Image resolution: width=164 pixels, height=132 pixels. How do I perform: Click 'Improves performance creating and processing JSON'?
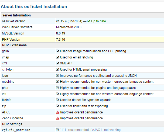click(x=98, y=76)
